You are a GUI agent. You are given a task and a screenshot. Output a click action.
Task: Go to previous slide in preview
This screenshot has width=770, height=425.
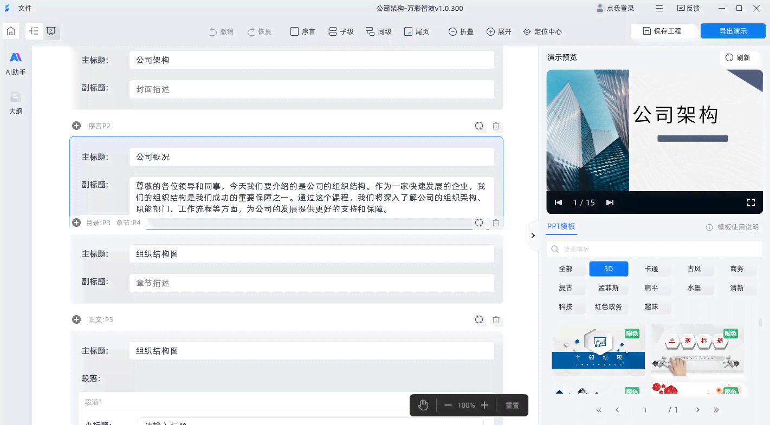(558, 202)
